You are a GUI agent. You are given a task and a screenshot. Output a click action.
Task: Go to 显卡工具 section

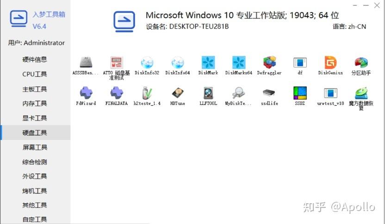(35, 118)
